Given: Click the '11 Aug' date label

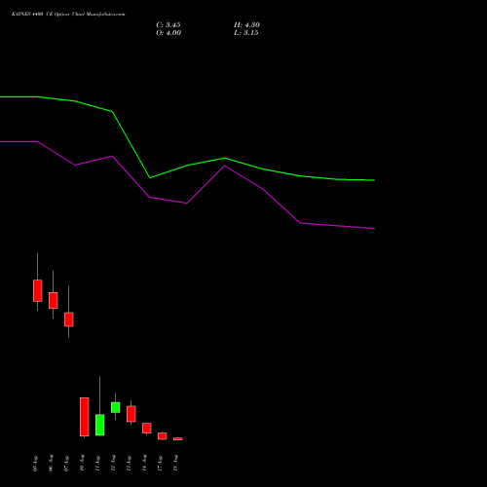Looking at the screenshot, I should [97, 464].
